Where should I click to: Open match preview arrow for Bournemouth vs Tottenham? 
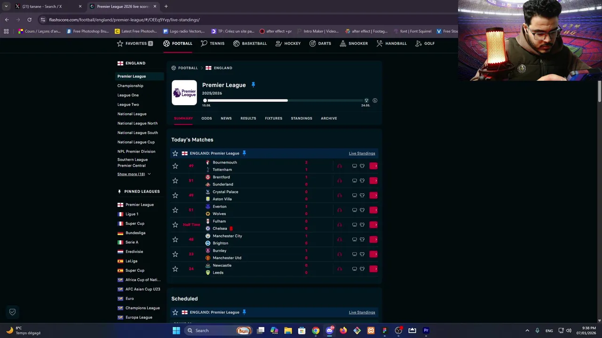pos(373,166)
